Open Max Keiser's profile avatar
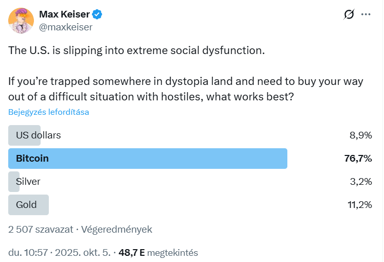 tap(21, 21)
